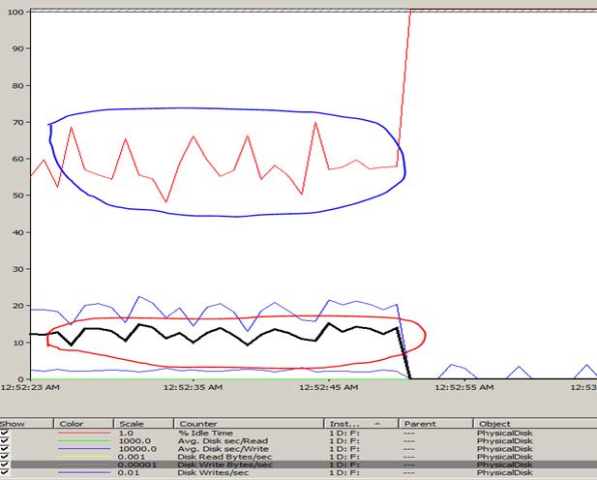Click the Show column header
Screen dimensions: 597x480
(x=14, y=424)
